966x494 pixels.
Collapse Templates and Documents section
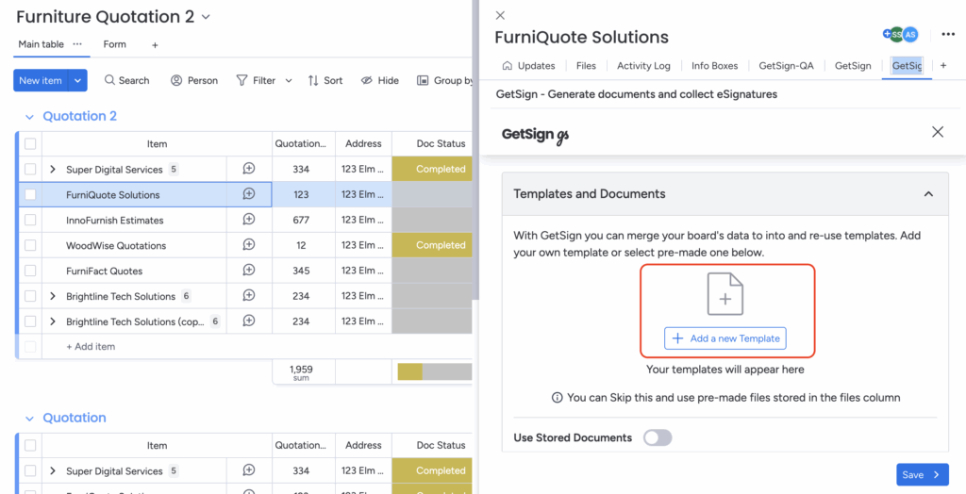[x=928, y=194]
